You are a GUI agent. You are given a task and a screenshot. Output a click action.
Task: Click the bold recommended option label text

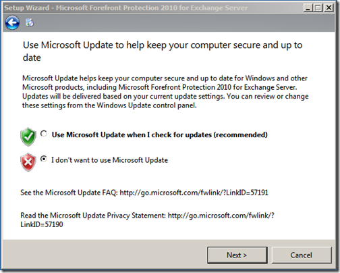tap(159, 134)
